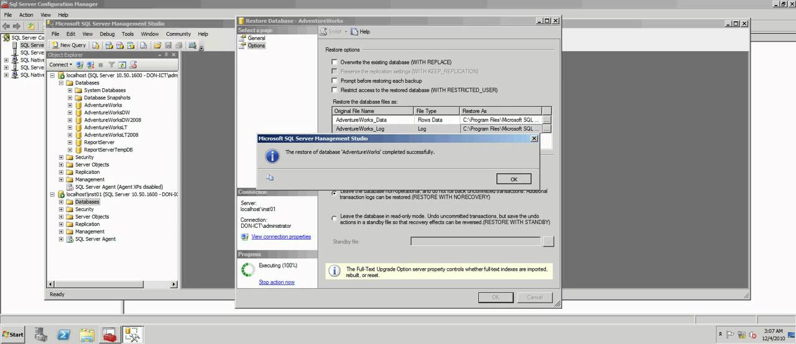Click the Filter funnel icon in Object Explorer
This screenshot has height=344, width=796.
(112, 65)
